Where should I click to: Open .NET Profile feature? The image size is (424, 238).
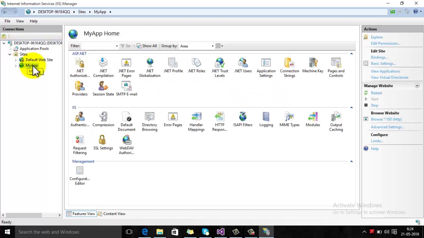tap(173, 66)
